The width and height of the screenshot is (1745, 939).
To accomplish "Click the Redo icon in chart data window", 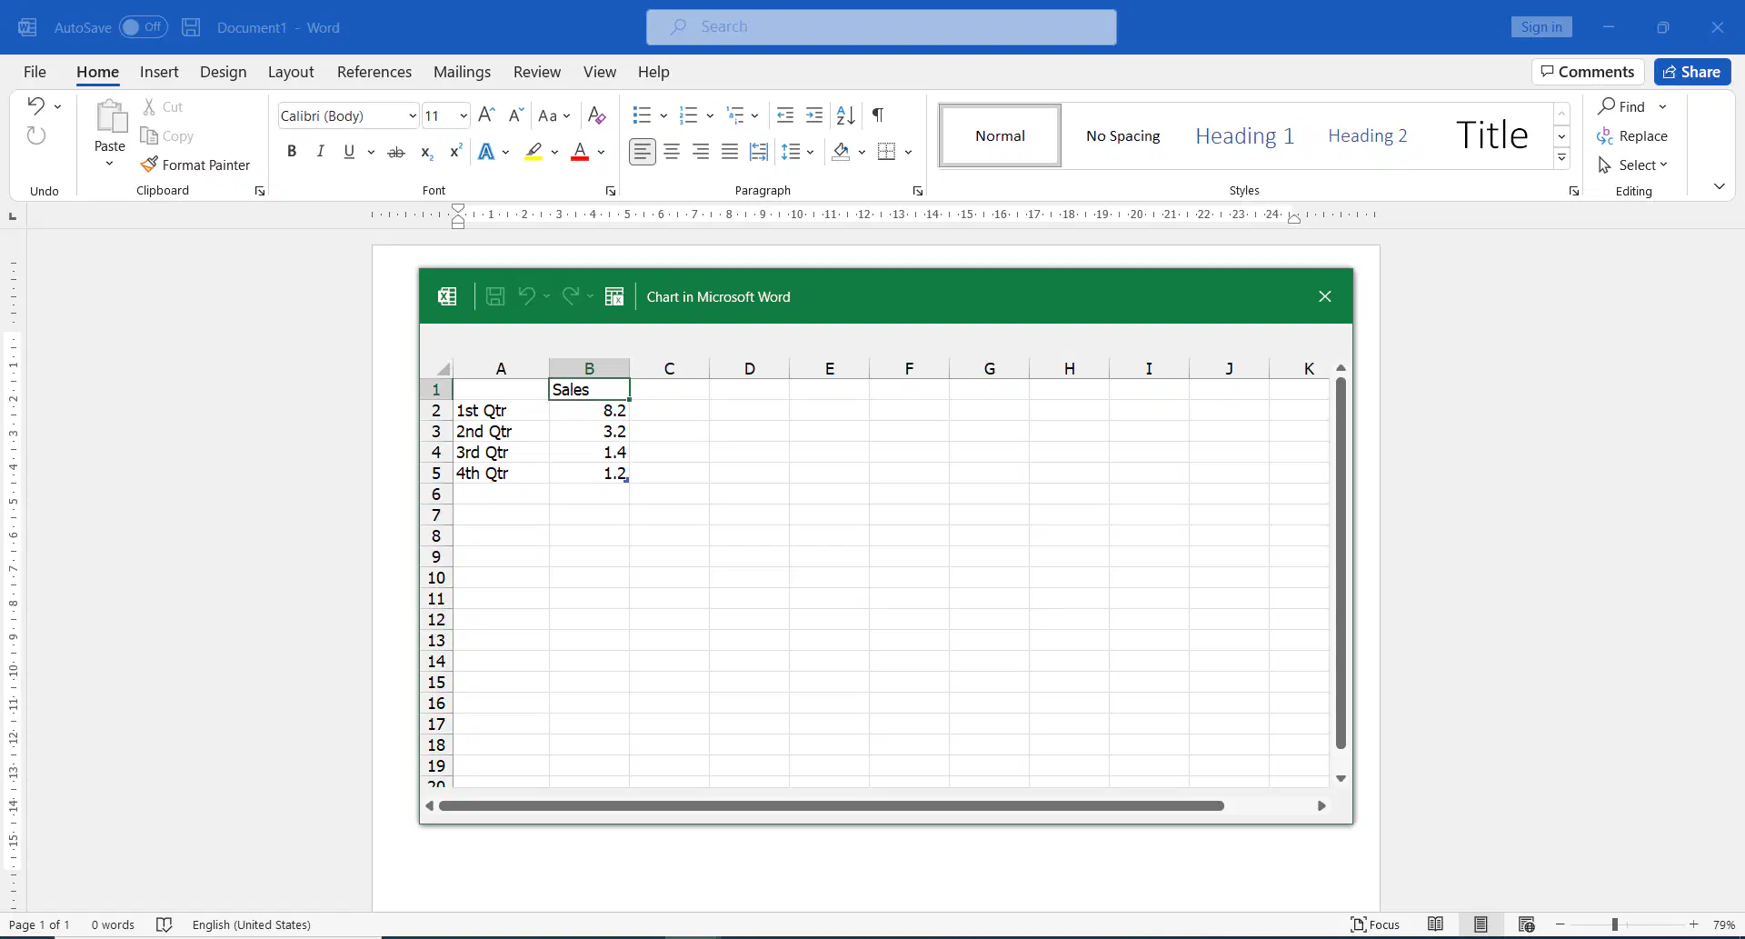I will pyautogui.click(x=571, y=296).
